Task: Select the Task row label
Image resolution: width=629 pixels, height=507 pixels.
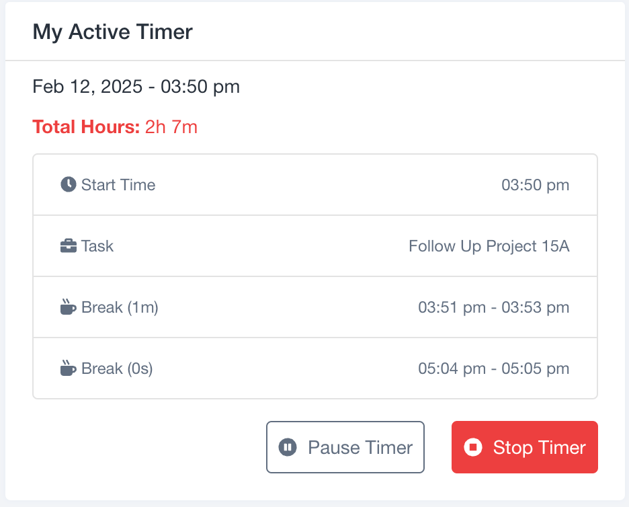Action: click(x=97, y=246)
